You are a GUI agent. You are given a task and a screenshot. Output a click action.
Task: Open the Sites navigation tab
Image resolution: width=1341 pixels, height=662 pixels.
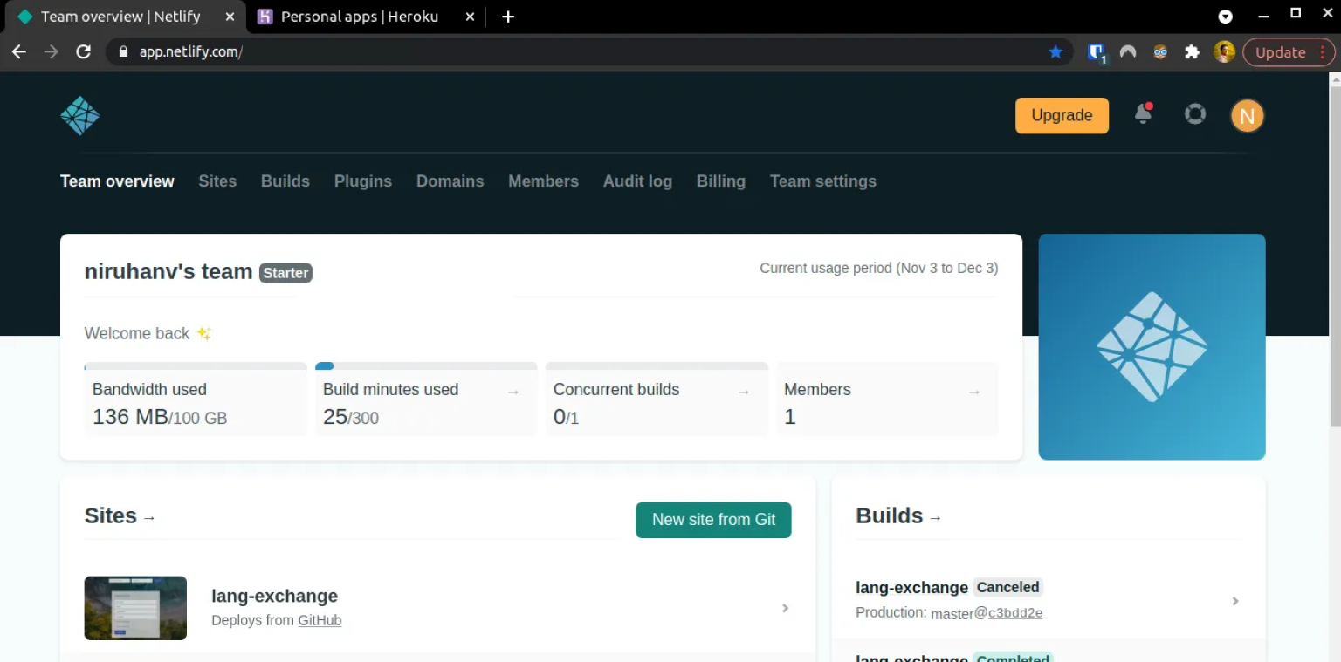[217, 181]
